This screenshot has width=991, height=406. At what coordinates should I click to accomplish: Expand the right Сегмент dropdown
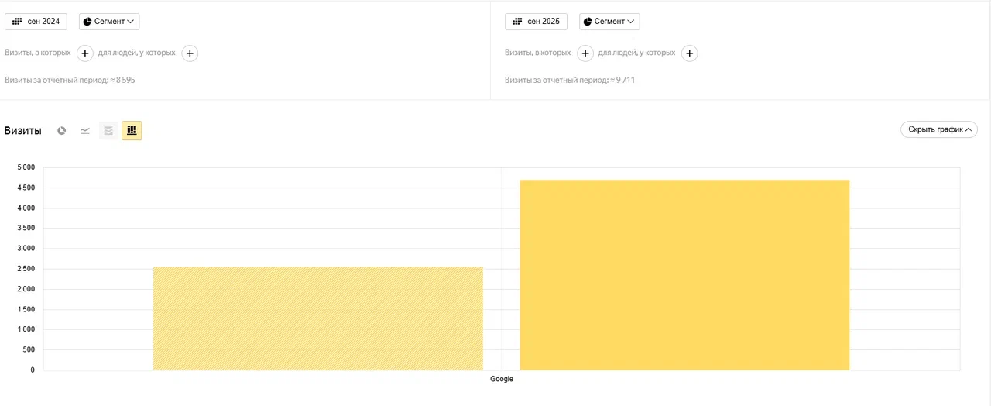click(x=609, y=22)
